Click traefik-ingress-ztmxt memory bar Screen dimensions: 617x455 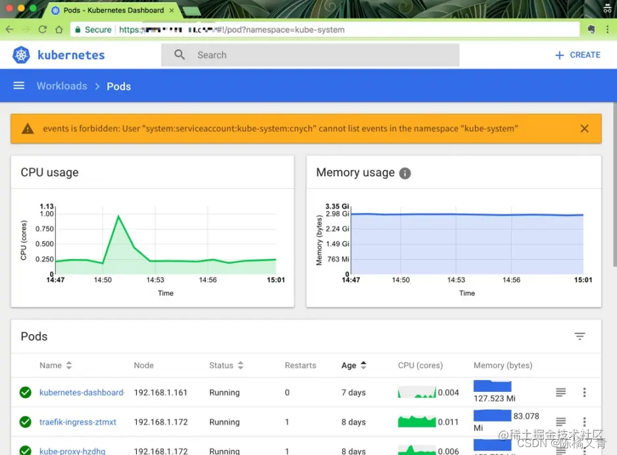point(492,416)
